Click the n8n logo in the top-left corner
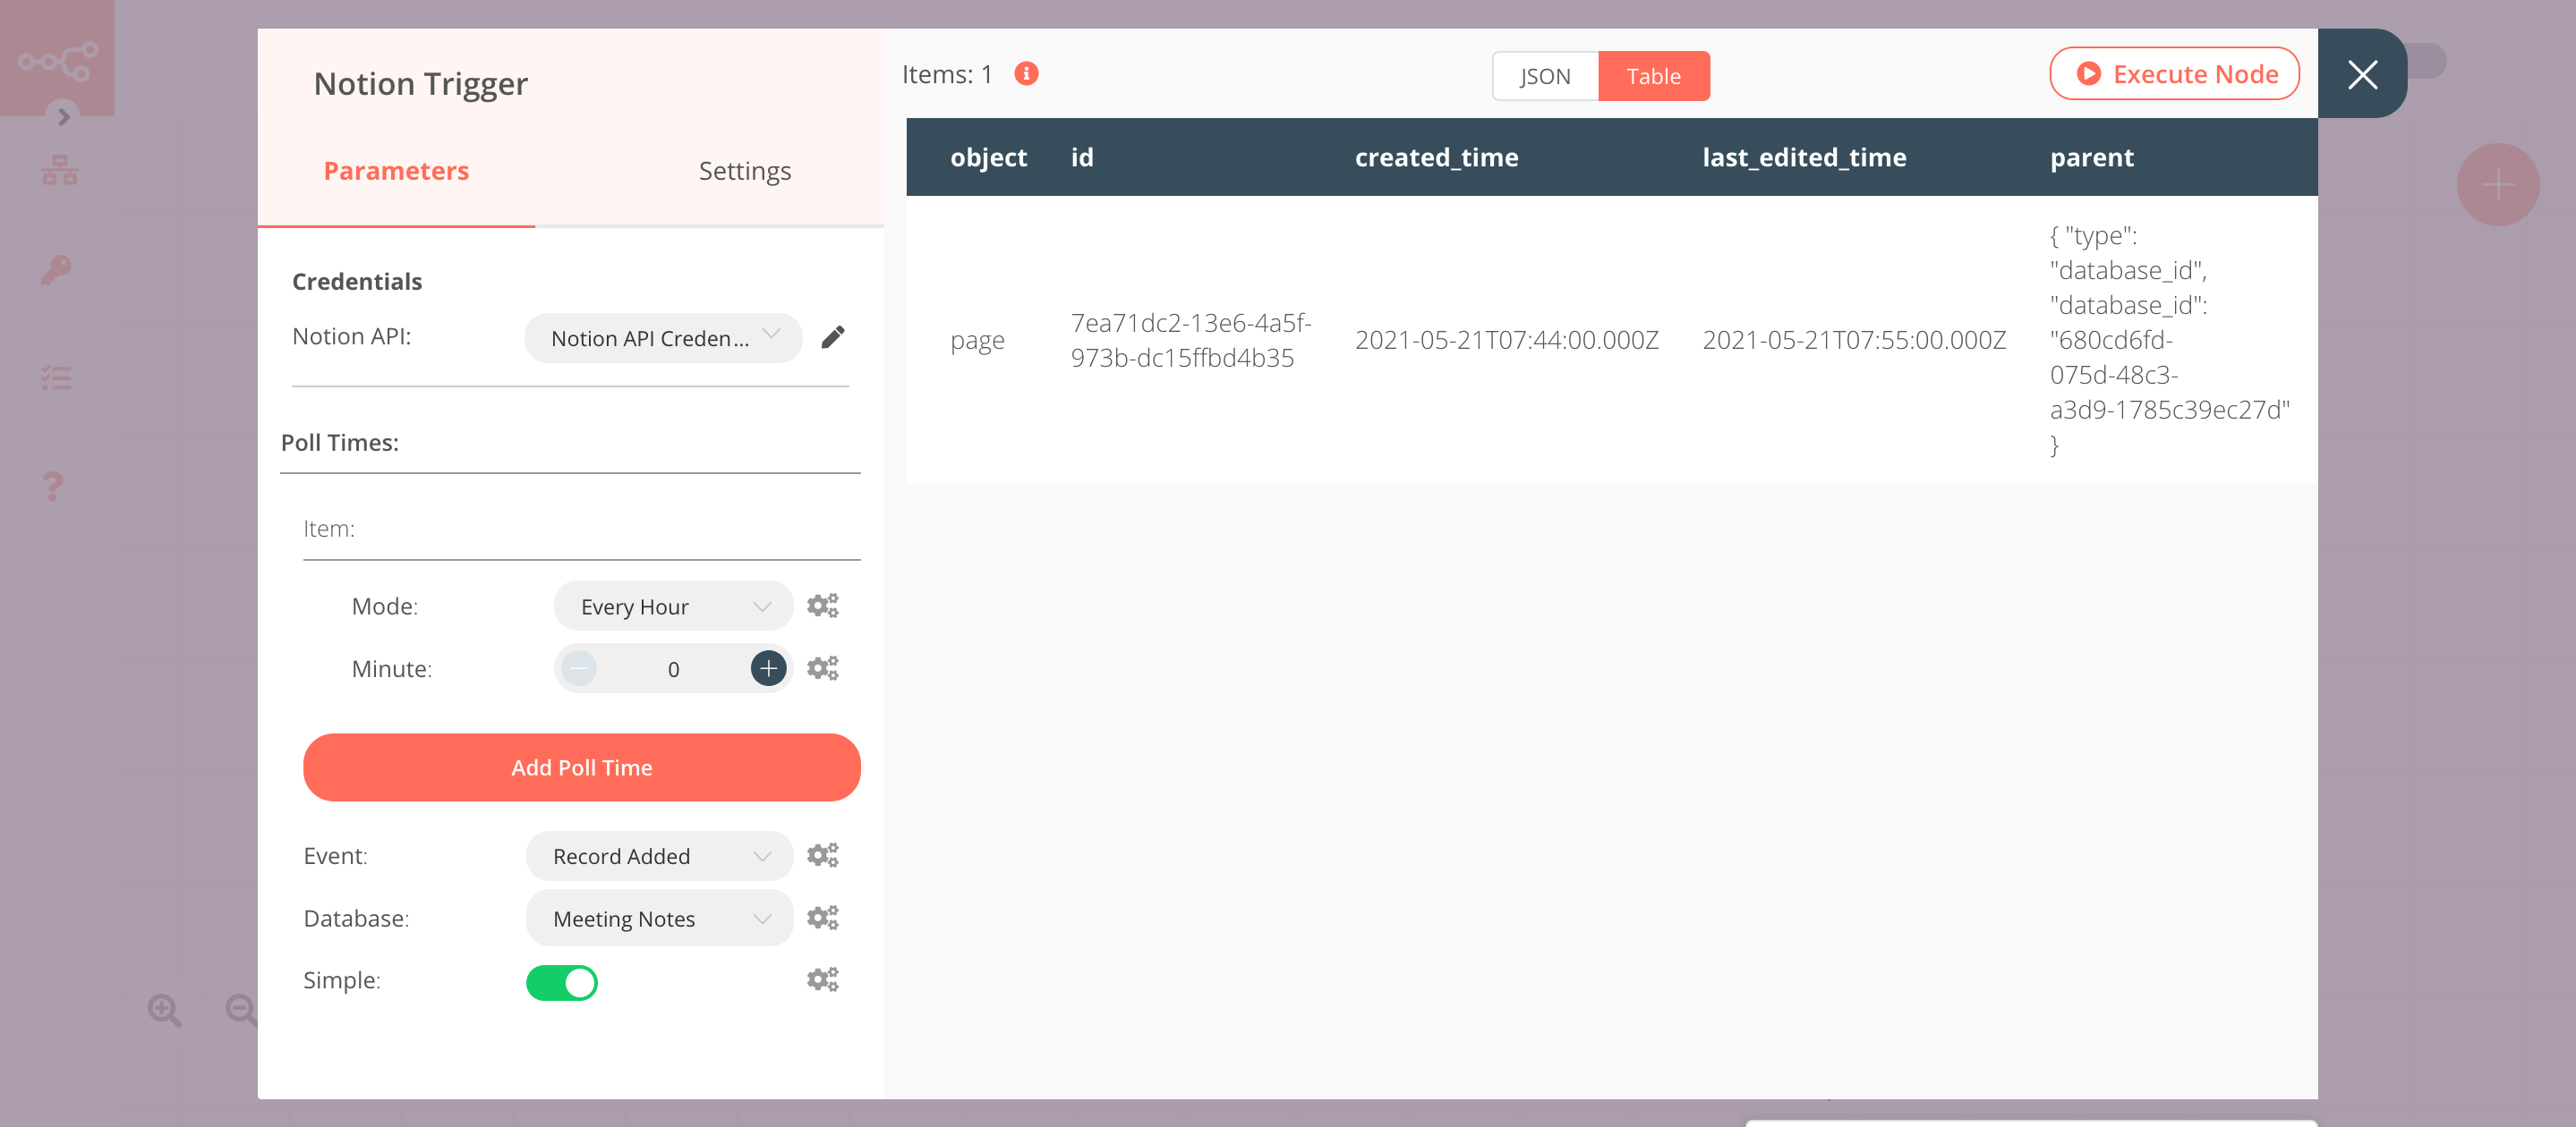The width and height of the screenshot is (2576, 1127). [x=57, y=57]
